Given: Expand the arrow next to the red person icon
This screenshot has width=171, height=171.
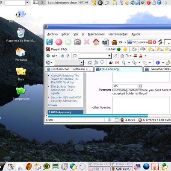Looking at the screenshot, I should [x=145, y=56].
